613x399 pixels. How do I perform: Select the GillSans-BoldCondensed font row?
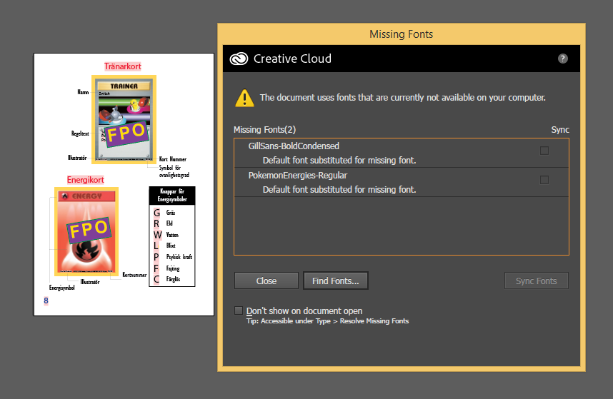pos(402,153)
